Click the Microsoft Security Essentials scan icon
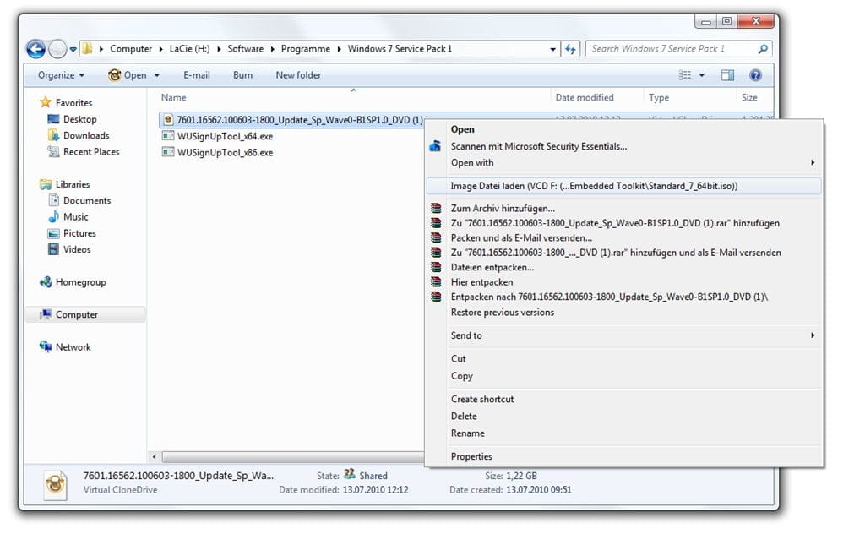Viewport: 865px width, 545px height. (435, 146)
